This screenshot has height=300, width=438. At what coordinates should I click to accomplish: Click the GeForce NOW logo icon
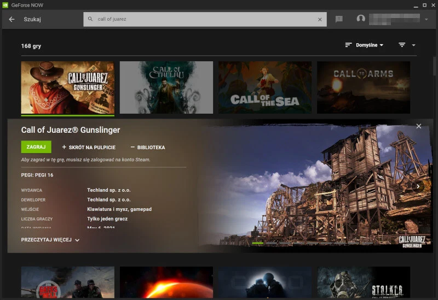coord(5,5)
